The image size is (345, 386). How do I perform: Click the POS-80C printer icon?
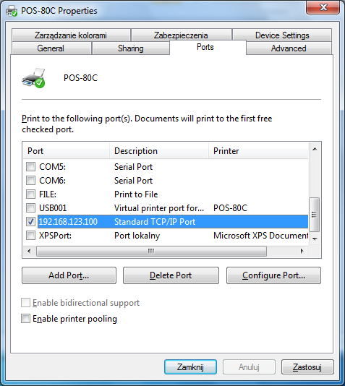[33, 78]
